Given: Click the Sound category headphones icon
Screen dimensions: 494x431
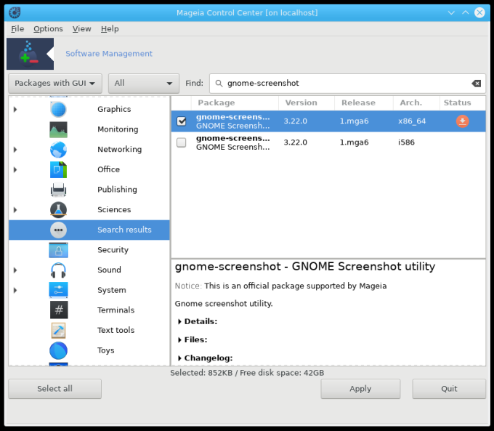Looking at the screenshot, I should 58,270.
